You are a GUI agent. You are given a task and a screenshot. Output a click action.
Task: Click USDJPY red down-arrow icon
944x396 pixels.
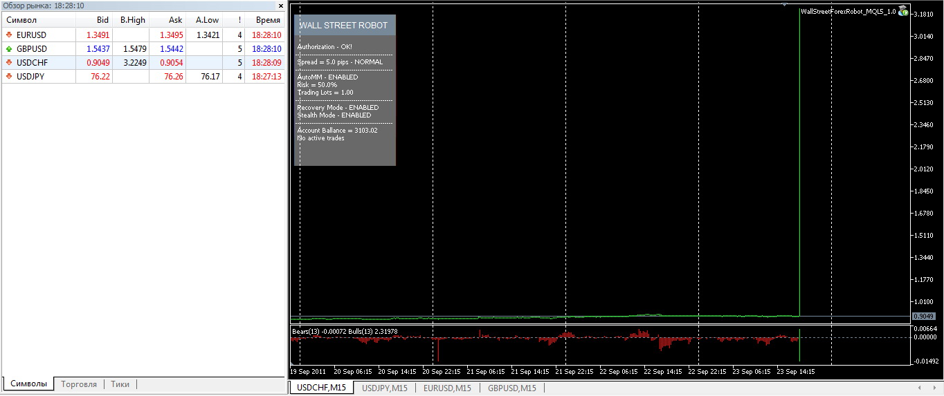click(9, 77)
